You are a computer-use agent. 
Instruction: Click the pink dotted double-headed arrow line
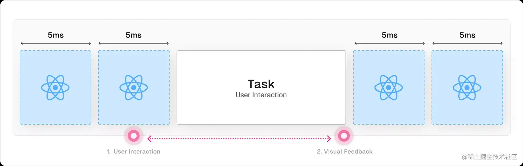pyautogui.click(x=239, y=139)
